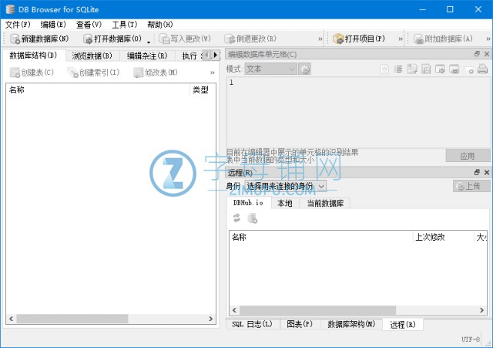The image size is (493, 348).
Task: Click the 上次修改 column header
Action: [x=444, y=237]
